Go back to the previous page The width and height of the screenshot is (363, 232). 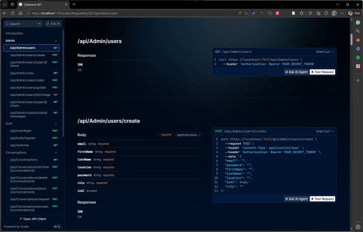5,13
